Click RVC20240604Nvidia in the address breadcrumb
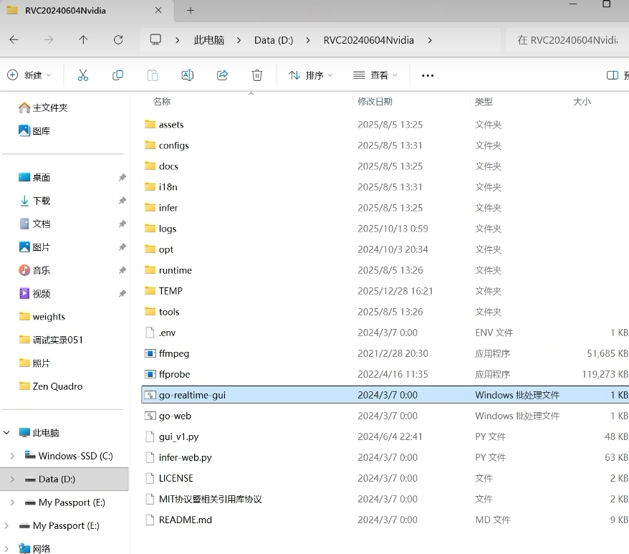Screen dimensions: 629x554 coord(369,40)
